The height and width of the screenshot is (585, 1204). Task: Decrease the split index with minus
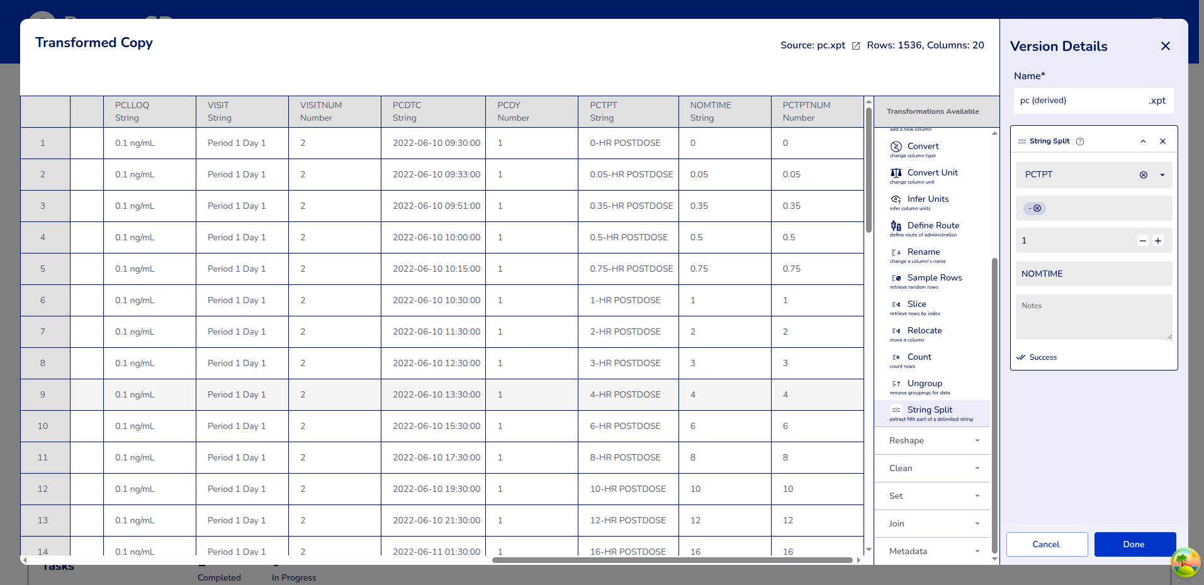point(1143,241)
